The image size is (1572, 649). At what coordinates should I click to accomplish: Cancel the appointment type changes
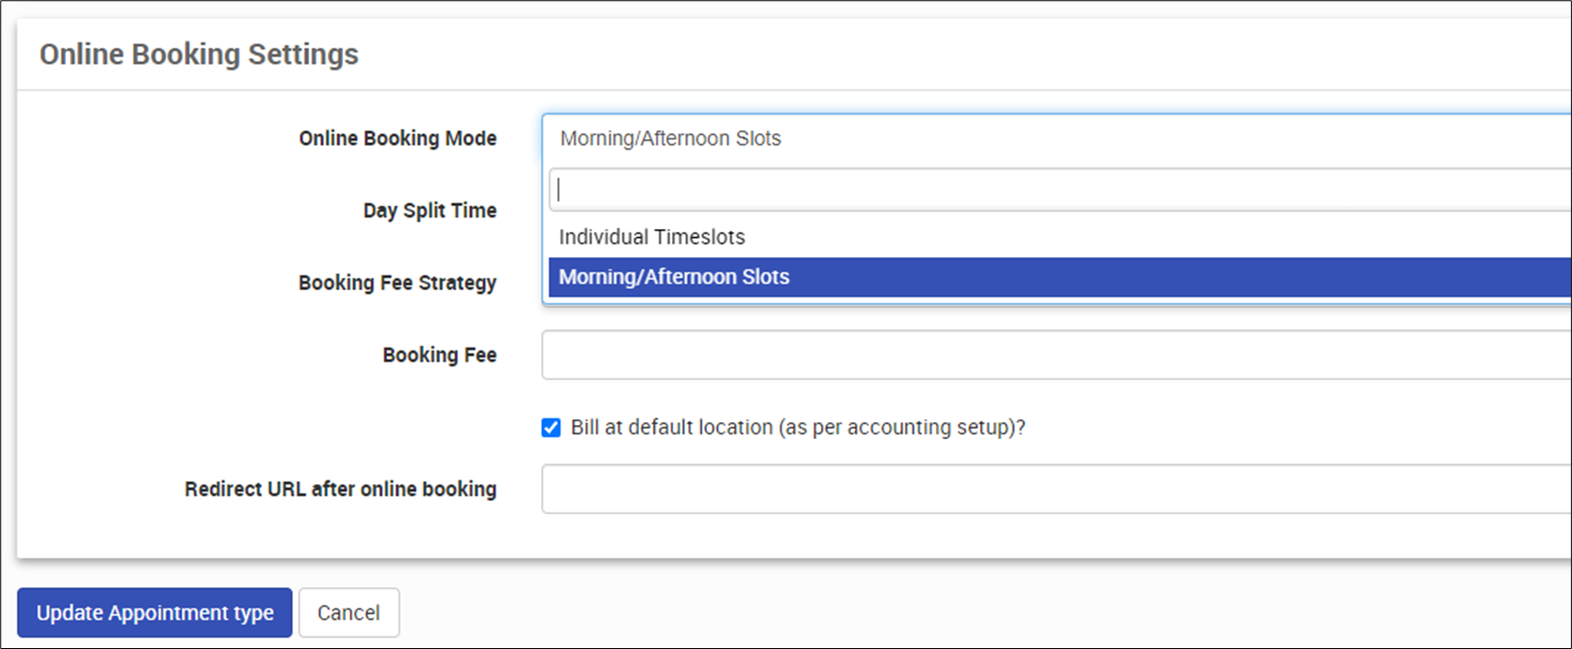point(349,613)
